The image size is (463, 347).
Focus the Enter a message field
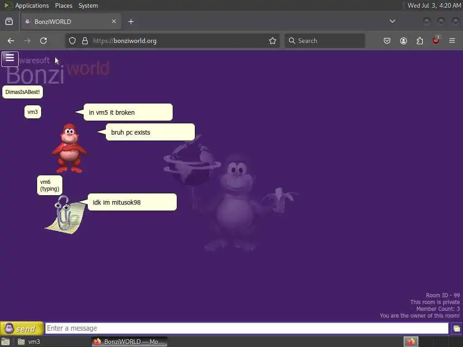coord(246,328)
